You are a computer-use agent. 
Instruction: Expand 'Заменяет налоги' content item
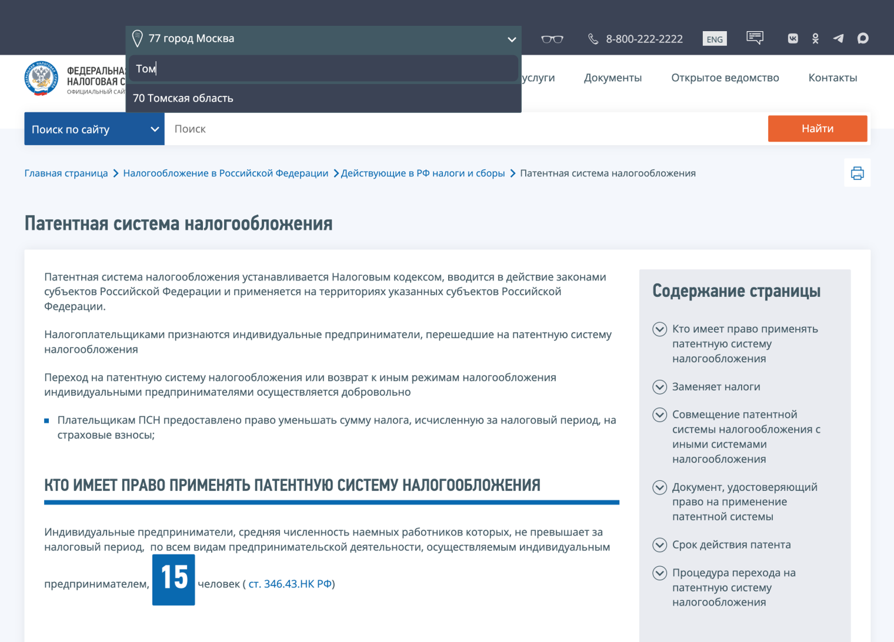tap(659, 387)
